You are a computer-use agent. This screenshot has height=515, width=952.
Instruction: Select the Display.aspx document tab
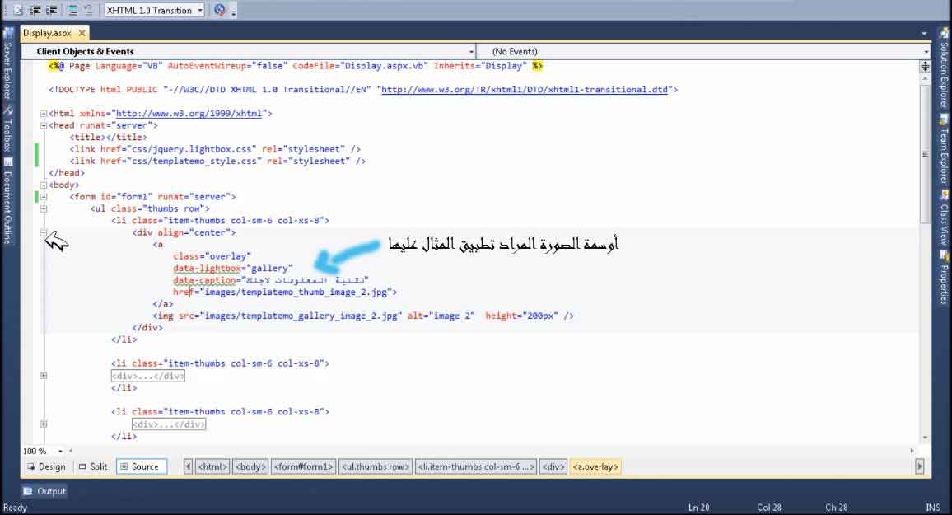[47, 33]
